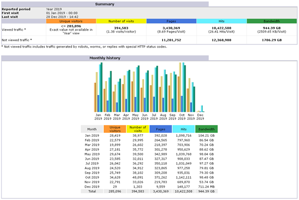
Task: Click the green Bandwidth header in Summary
Action: tap(272, 22)
